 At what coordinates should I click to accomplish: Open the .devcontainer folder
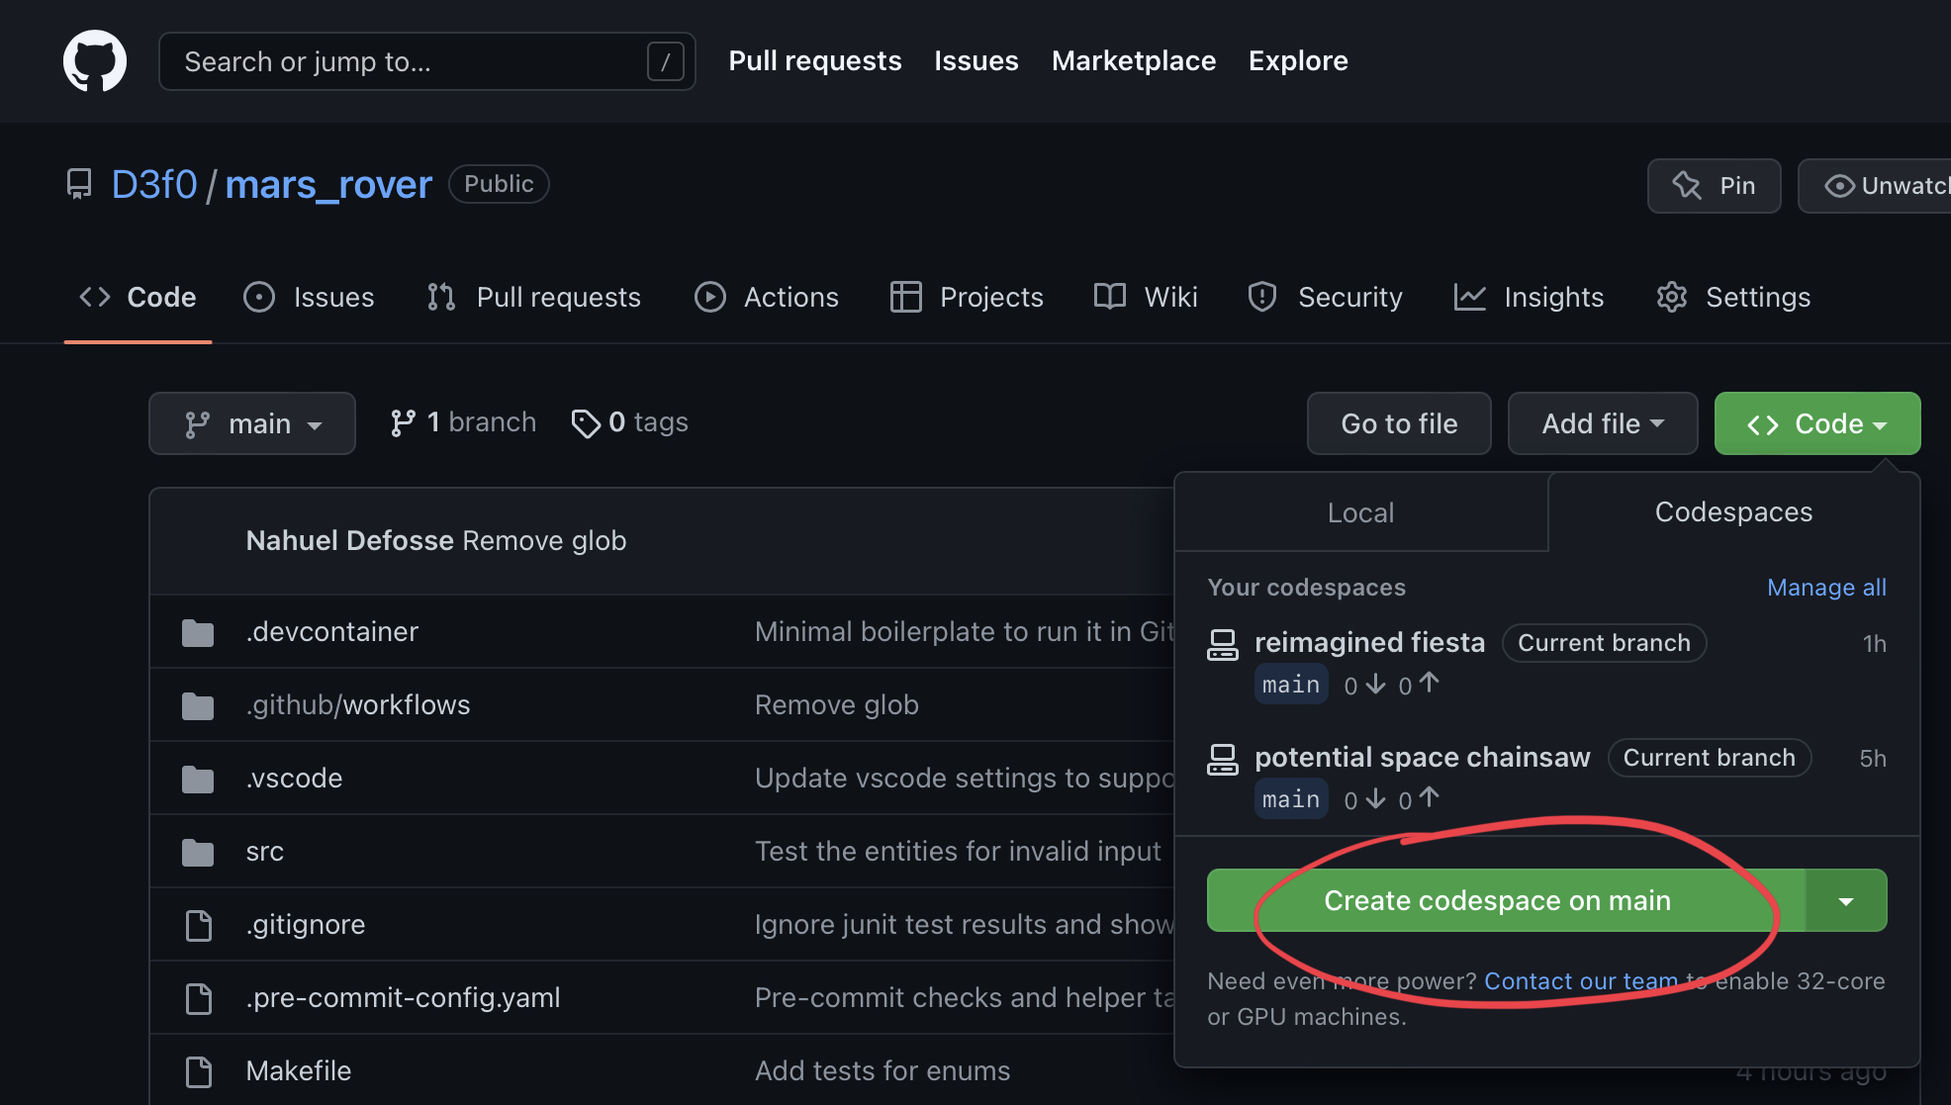click(x=331, y=631)
